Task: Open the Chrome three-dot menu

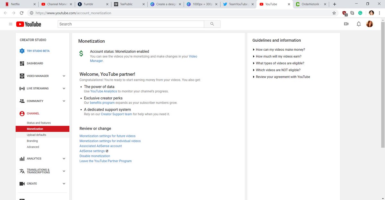Action: tap(380, 13)
